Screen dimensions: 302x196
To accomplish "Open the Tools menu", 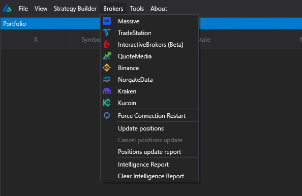I will coord(137,9).
